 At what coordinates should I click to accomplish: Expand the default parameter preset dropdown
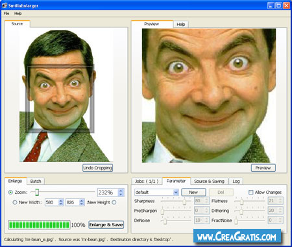point(176,192)
